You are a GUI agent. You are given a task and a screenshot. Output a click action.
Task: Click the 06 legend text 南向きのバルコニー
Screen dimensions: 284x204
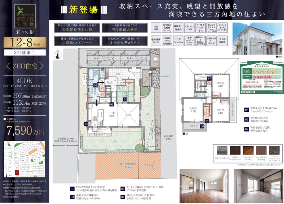coord(260,119)
